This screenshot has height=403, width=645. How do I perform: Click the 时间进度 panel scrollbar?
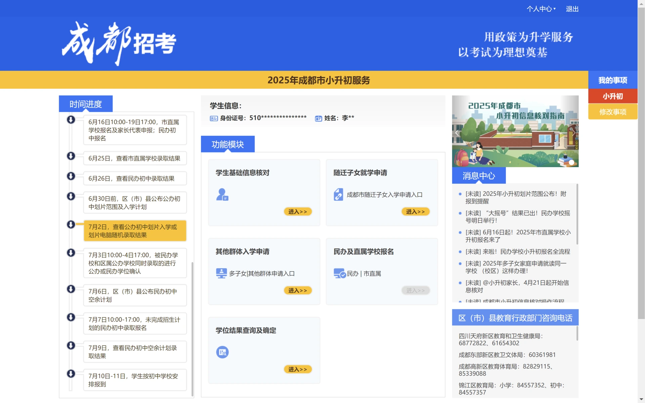(192, 329)
